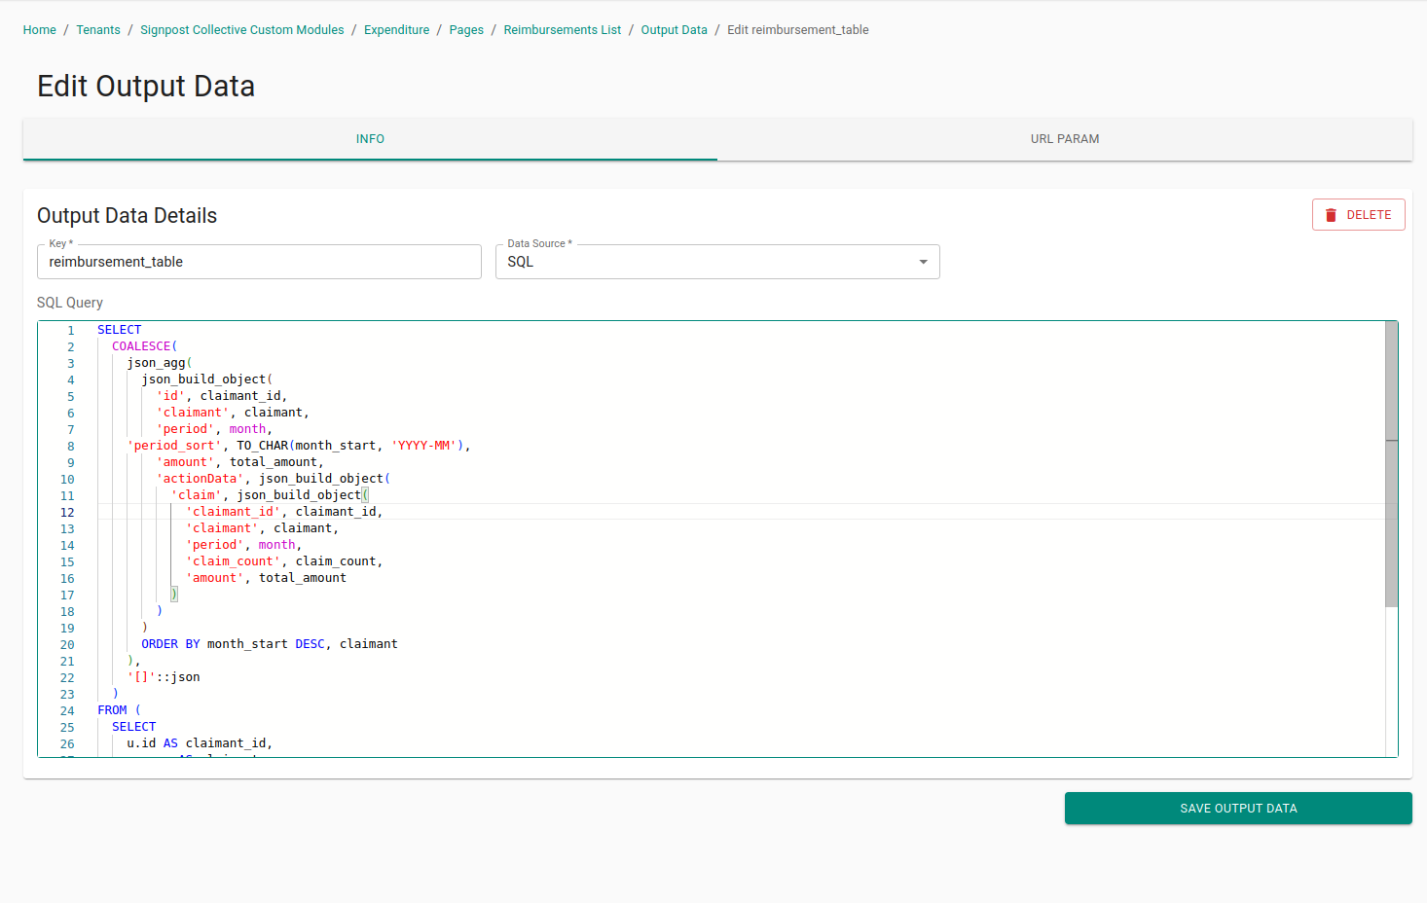Open Output Data breadcrumb link
The image size is (1427, 903).
[675, 30]
